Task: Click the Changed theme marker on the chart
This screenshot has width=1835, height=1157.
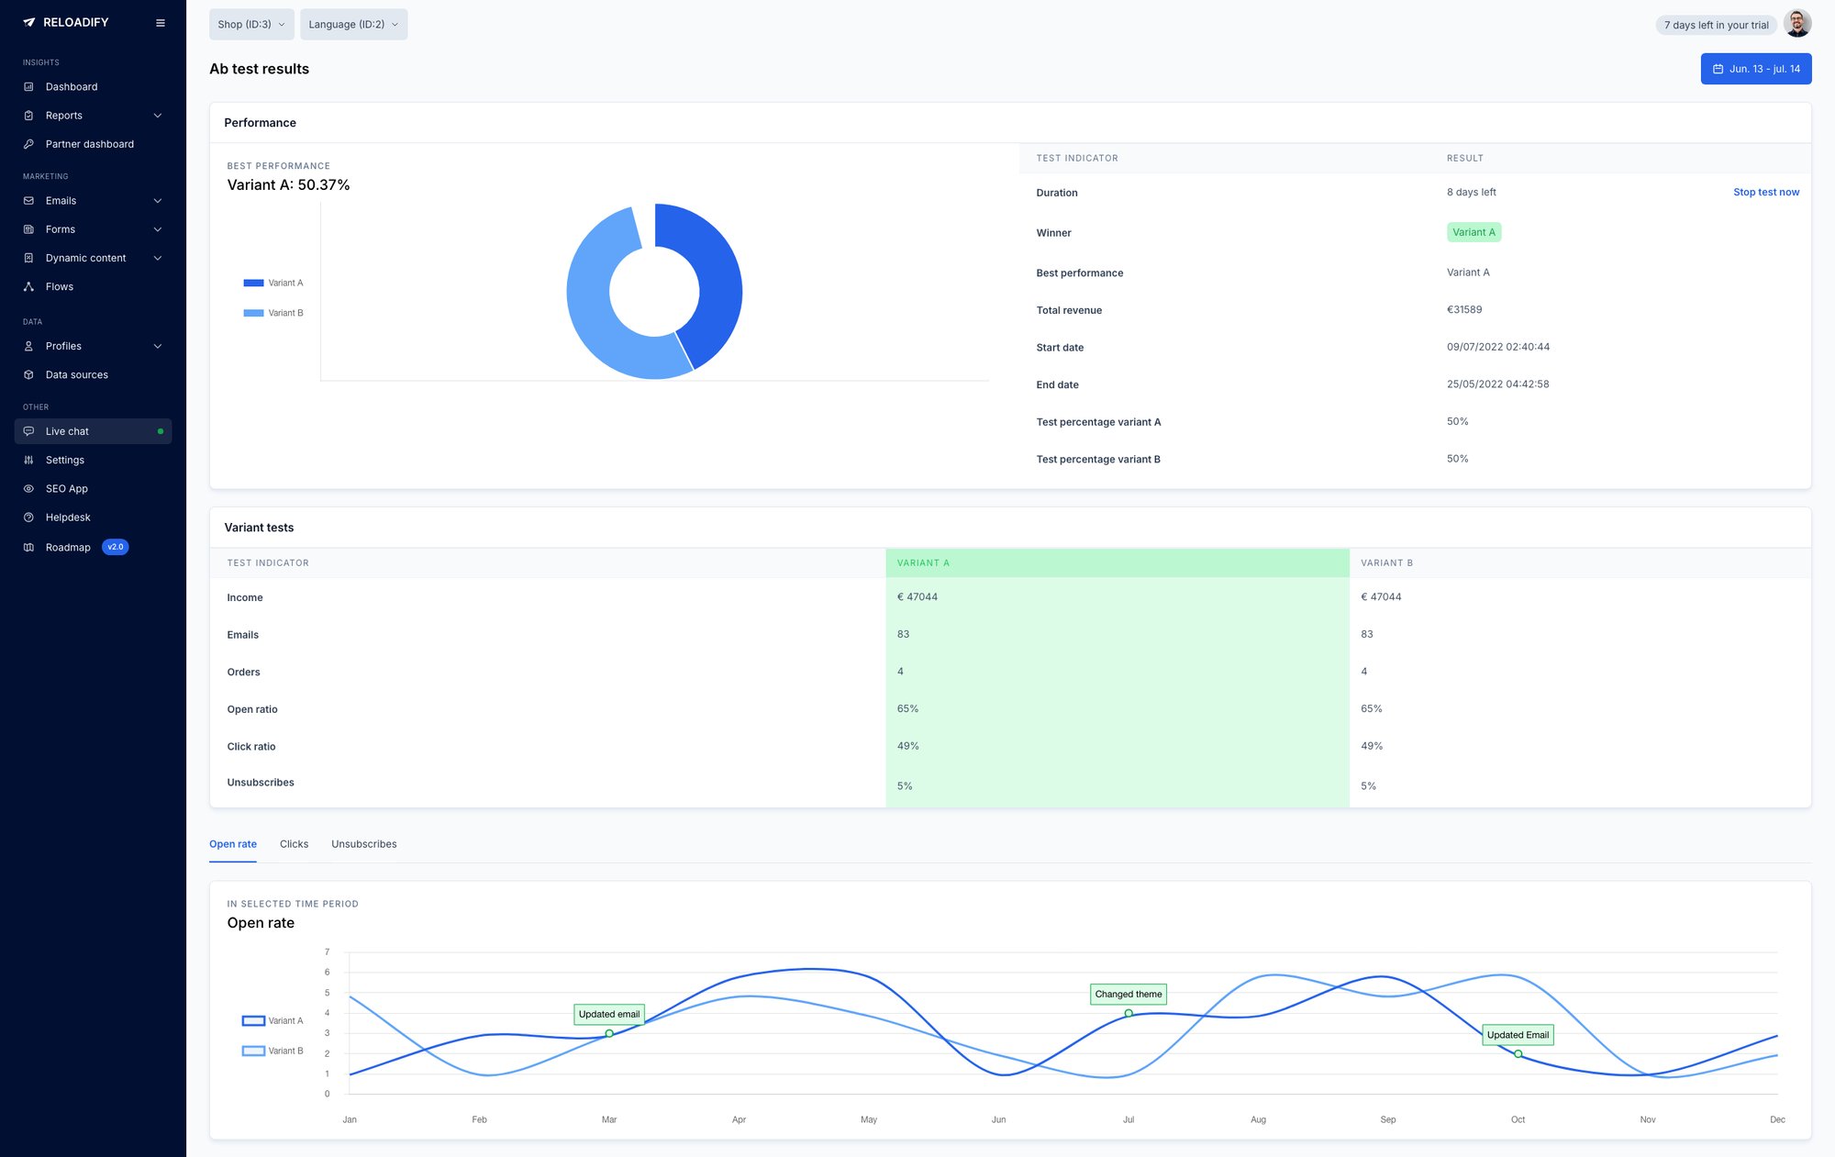Action: point(1128,995)
